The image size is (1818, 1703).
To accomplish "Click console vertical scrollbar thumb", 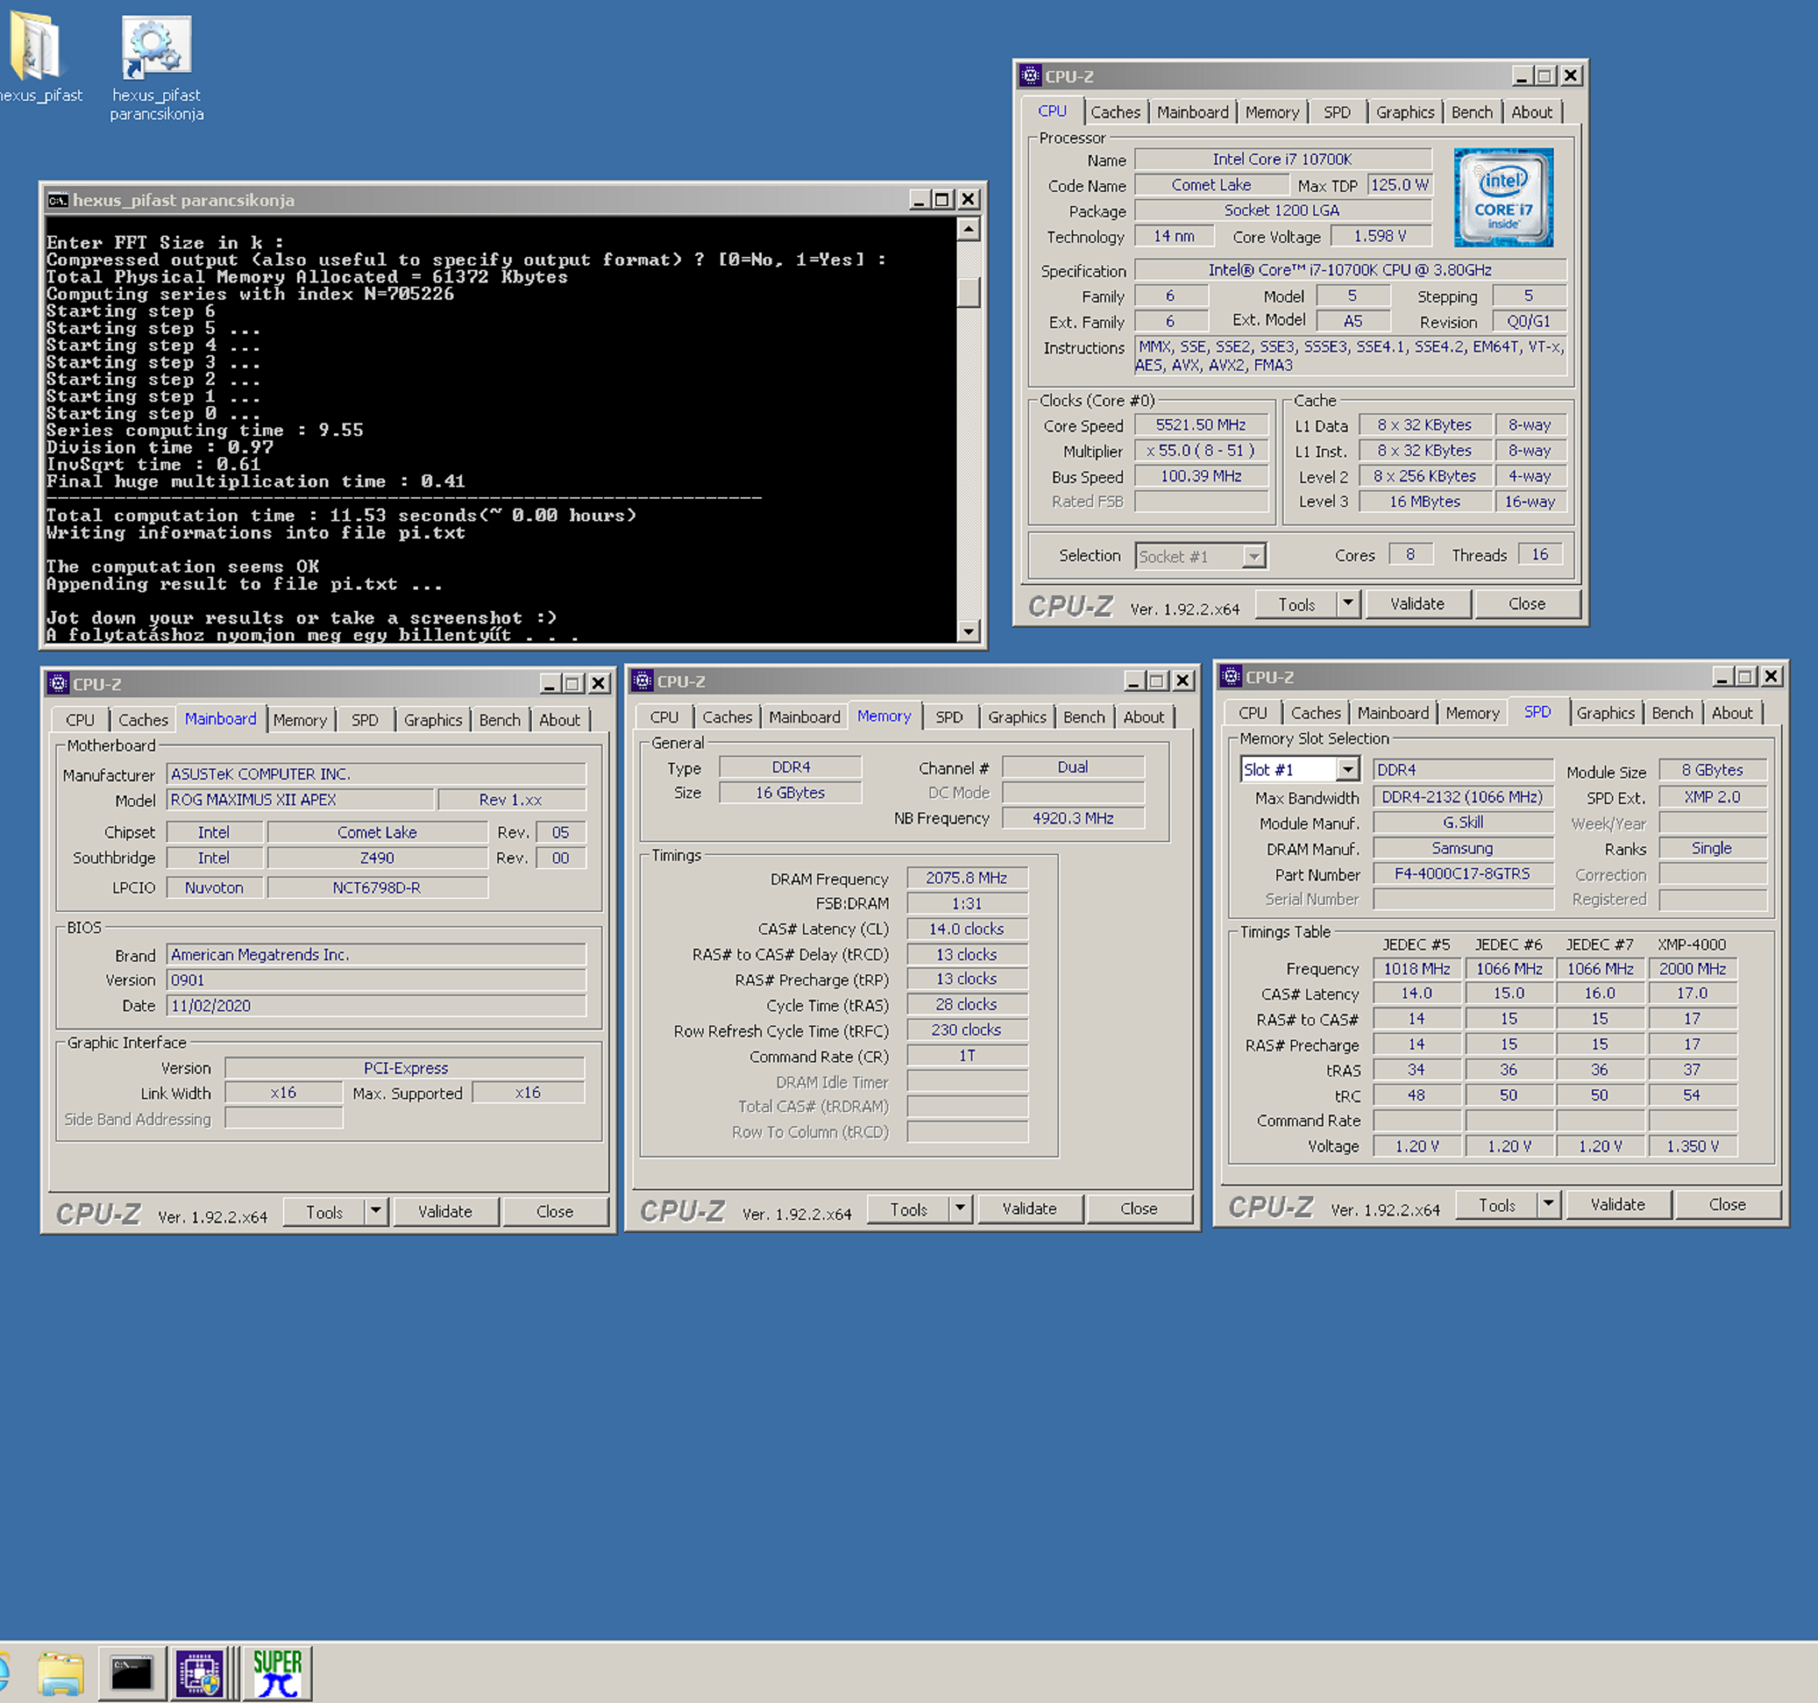I will pos(968,292).
